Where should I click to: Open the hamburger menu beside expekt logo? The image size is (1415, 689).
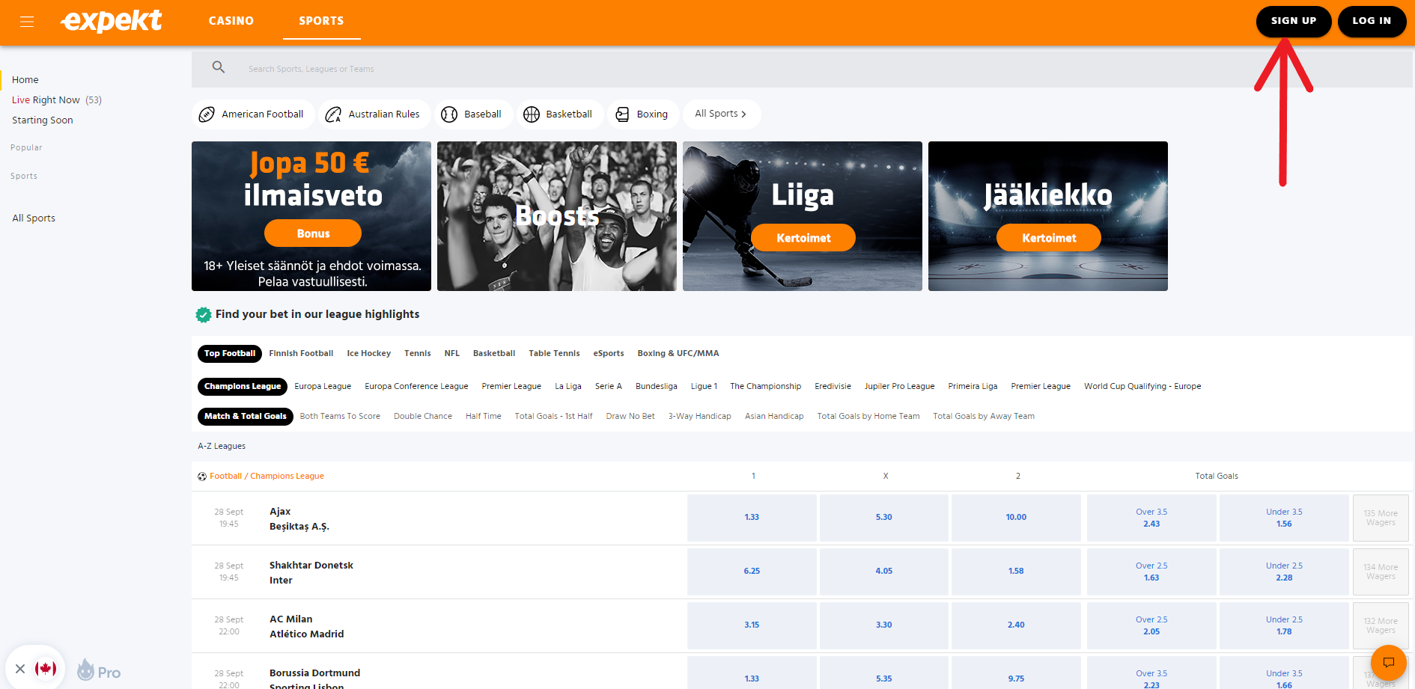tap(27, 21)
